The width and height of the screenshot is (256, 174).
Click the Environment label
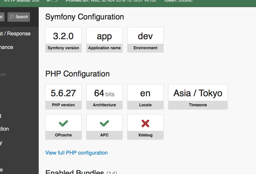pos(145,48)
